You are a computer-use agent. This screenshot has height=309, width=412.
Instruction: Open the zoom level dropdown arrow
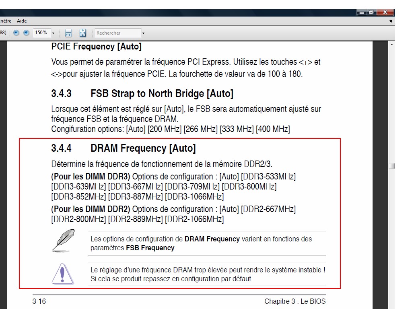coord(53,33)
